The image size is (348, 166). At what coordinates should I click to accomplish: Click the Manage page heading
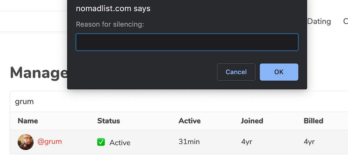click(x=39, y=73)
